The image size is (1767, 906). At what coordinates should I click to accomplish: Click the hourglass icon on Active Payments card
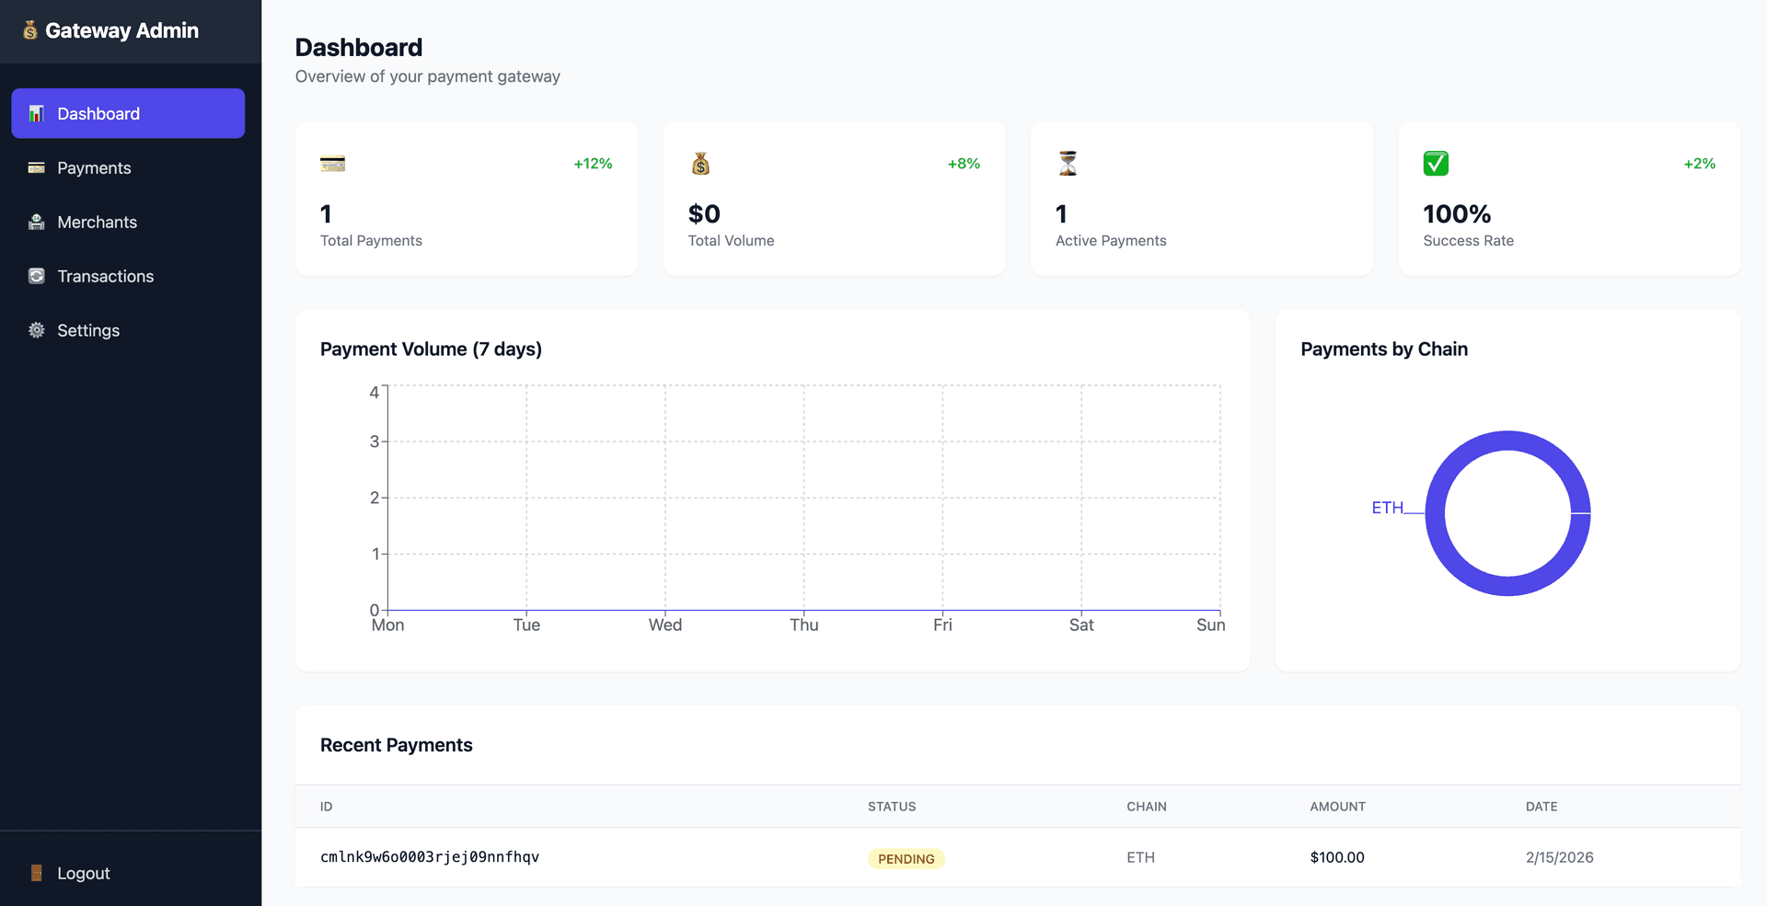1068,164
